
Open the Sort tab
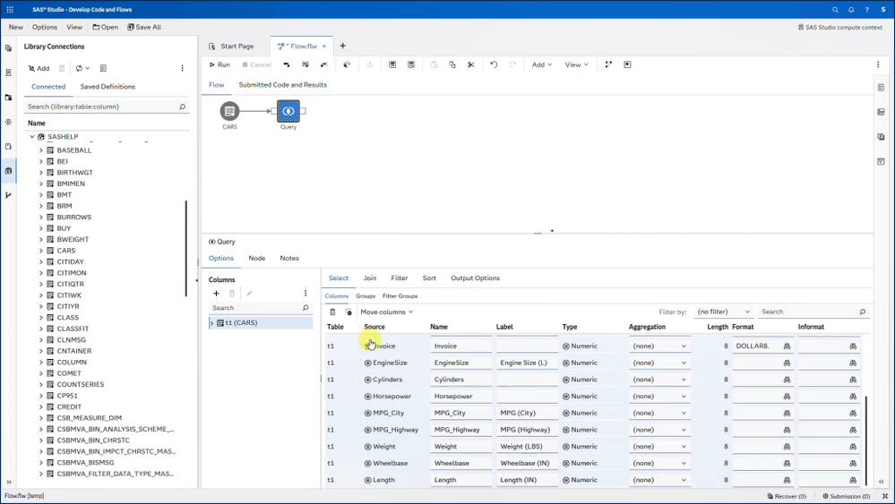pos(429,278)
